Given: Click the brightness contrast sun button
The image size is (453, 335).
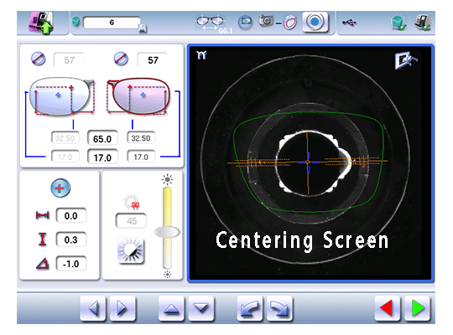Looking at the screenshot, I should click(131, 250).
